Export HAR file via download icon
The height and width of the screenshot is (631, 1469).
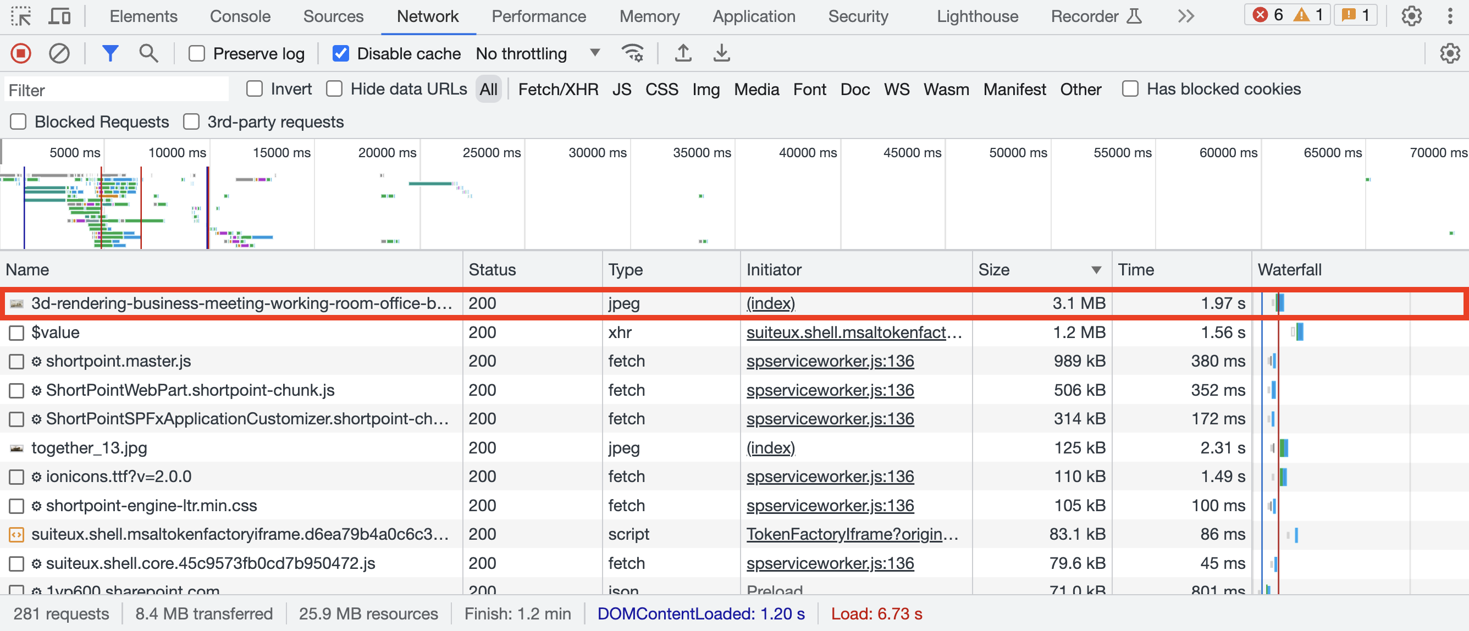click(x=721, y=53)
